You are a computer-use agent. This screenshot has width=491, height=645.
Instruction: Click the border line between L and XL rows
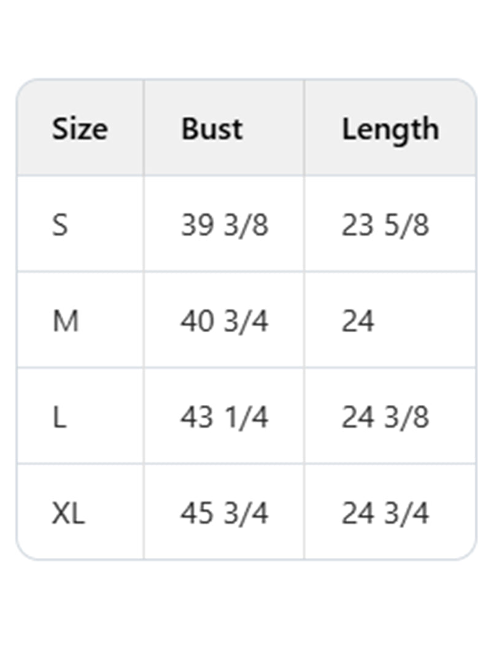point(245,464)
